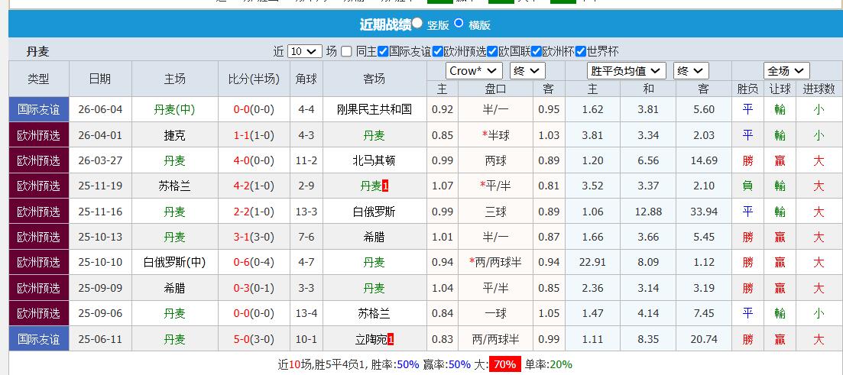
Task: Click the corner count 11-2
Action: [x=306, y=160]
